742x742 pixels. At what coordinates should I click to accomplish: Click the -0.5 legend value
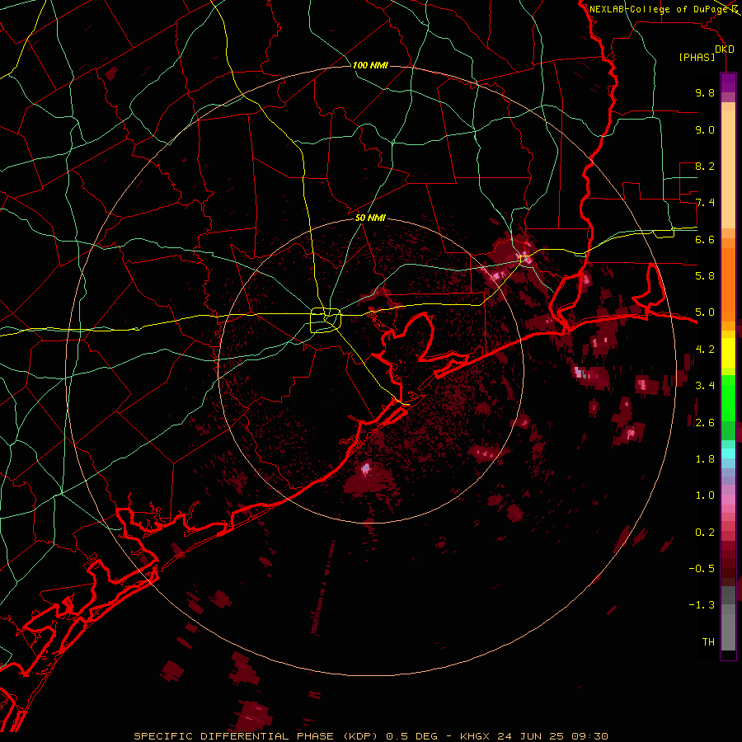[702, 569]
